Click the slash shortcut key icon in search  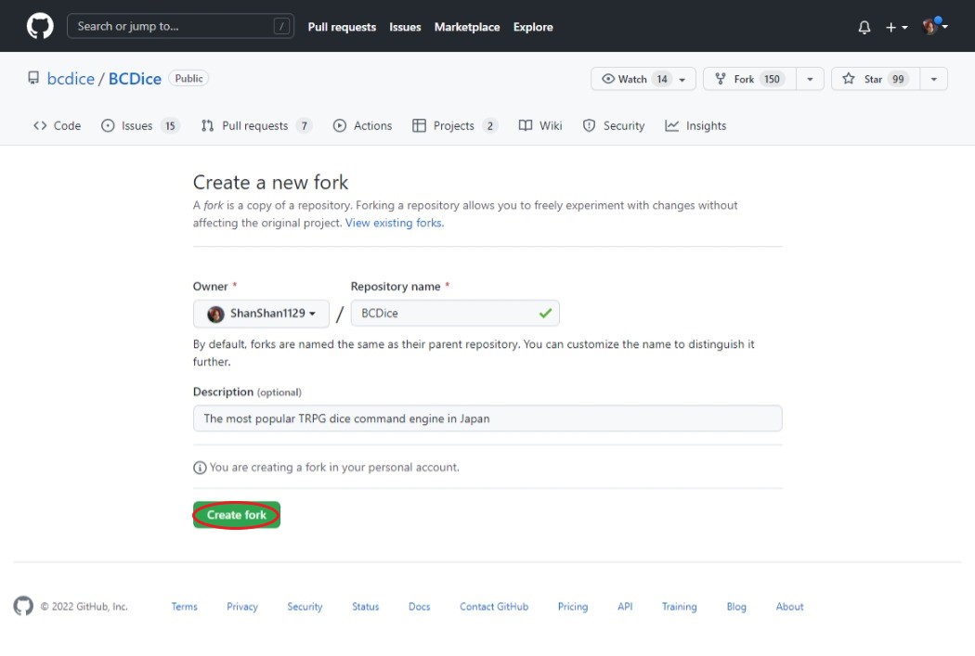pos(281,26)
